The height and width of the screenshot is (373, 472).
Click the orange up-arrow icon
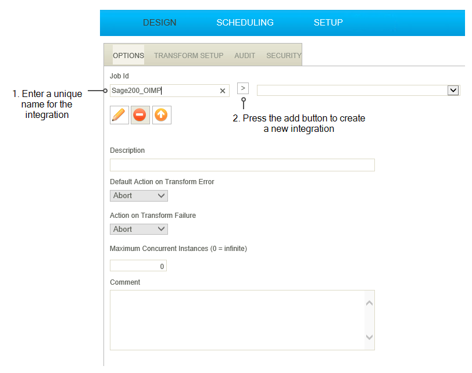[x=162, y=115]
